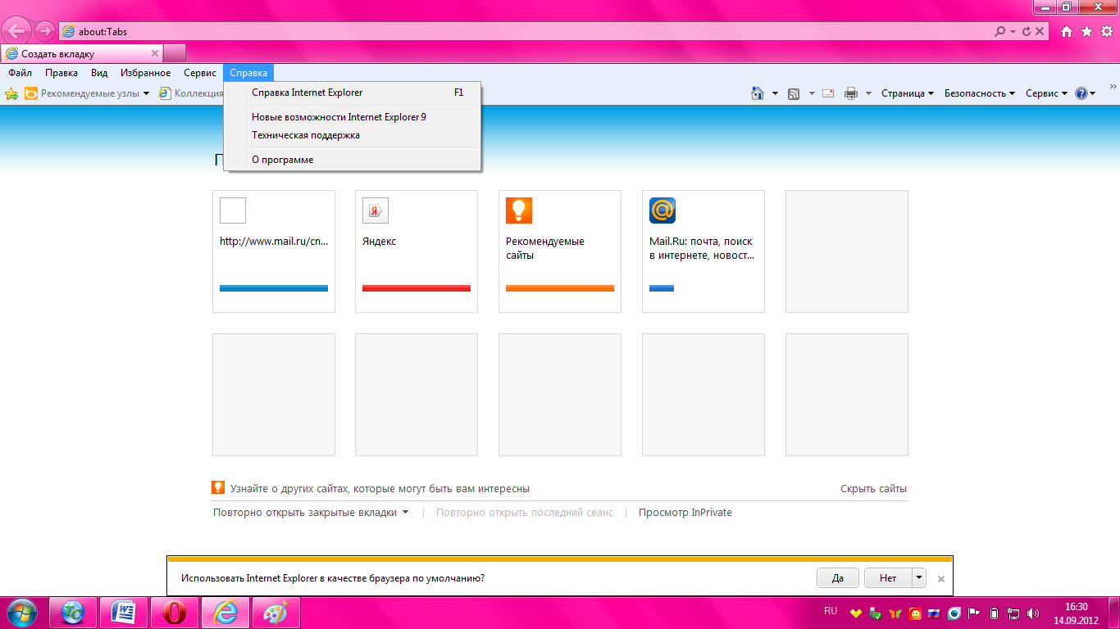Close the default browser notification bar
The width and height of the screenshot is (1120, 629).
click(x=941, y=578)
